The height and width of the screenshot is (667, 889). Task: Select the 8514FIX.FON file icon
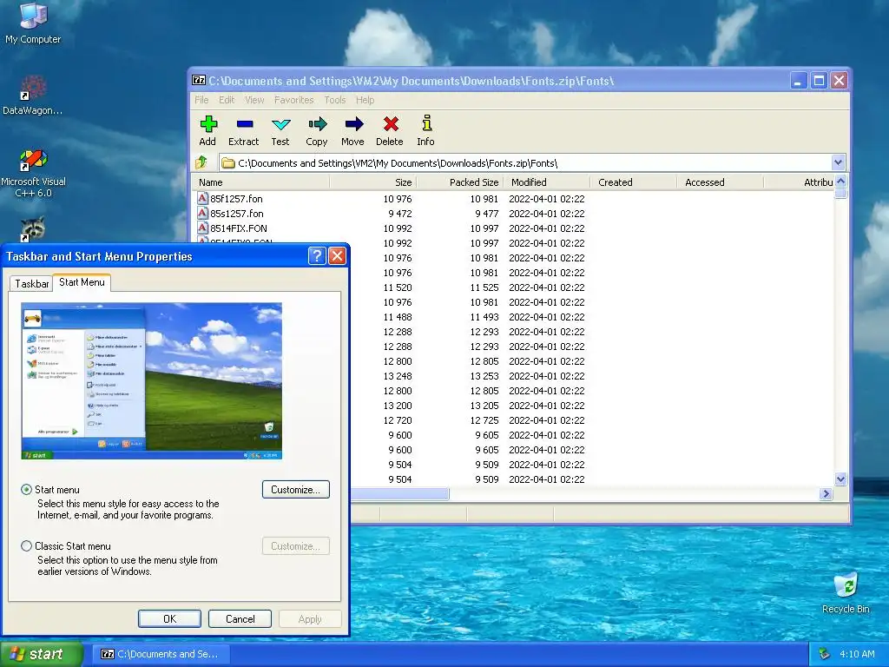pos(202,228)
